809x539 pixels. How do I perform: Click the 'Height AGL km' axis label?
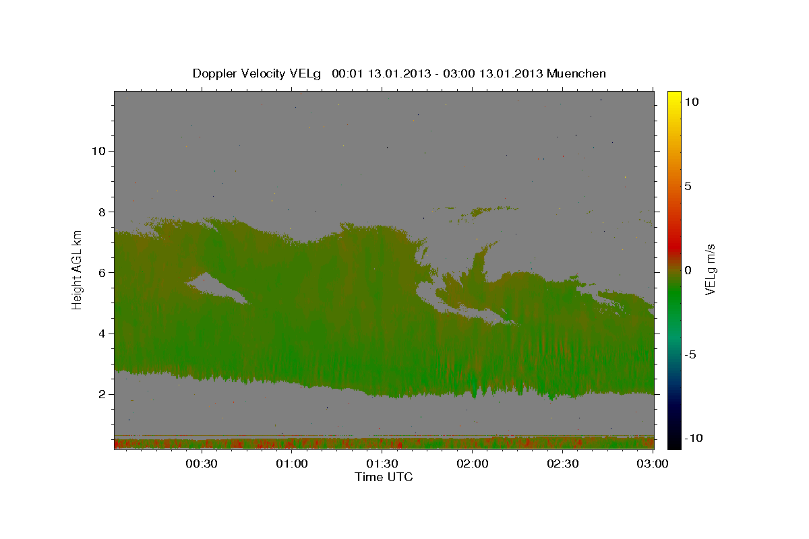tap(78, 269)
